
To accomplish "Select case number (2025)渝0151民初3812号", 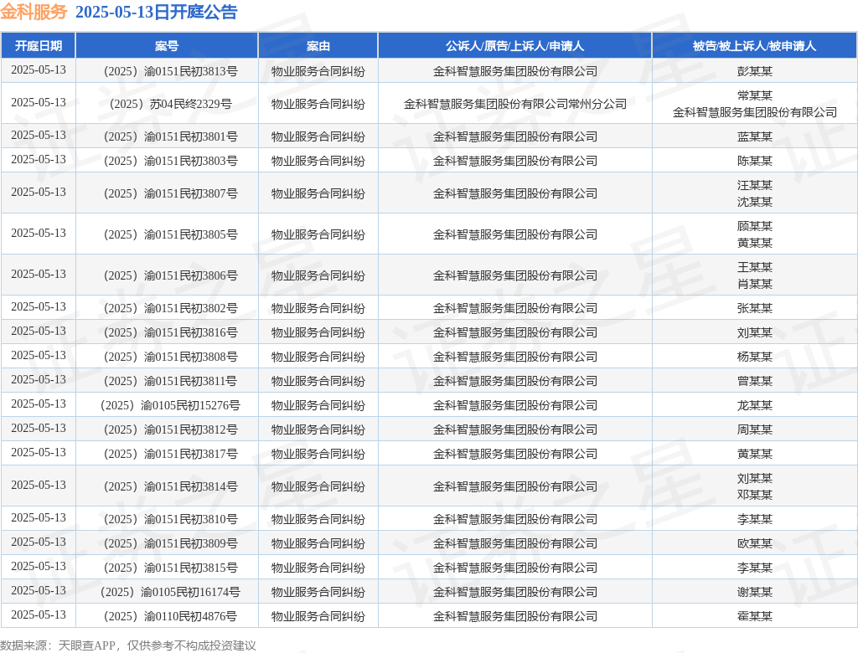I will [170, 429].
